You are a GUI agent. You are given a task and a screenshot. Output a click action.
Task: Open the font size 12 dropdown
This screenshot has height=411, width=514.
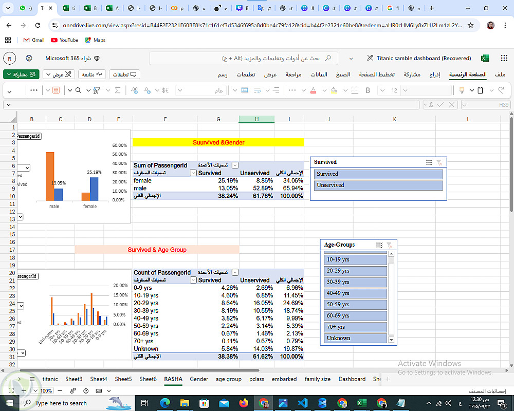point(382,90)
